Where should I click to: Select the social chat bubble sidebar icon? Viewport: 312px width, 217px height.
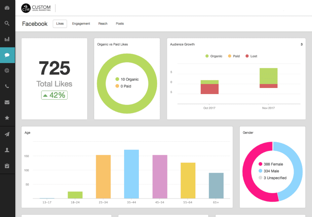click(x=7, y=55)
